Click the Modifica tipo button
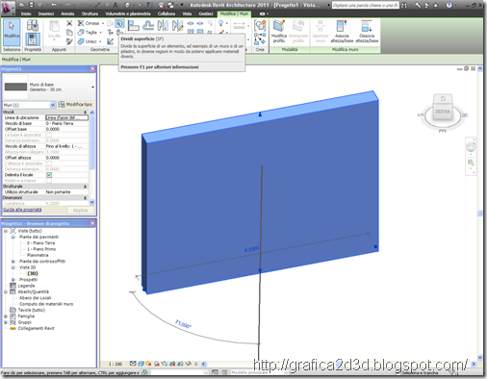 (x=76, y=105)
